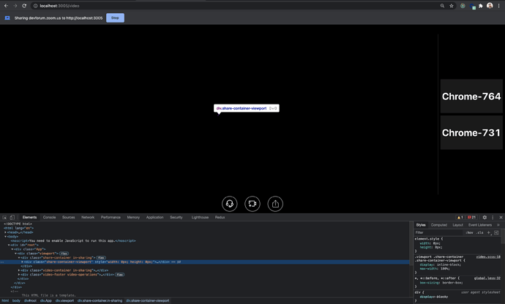Open the Performance tab

(x=111, y=218)
